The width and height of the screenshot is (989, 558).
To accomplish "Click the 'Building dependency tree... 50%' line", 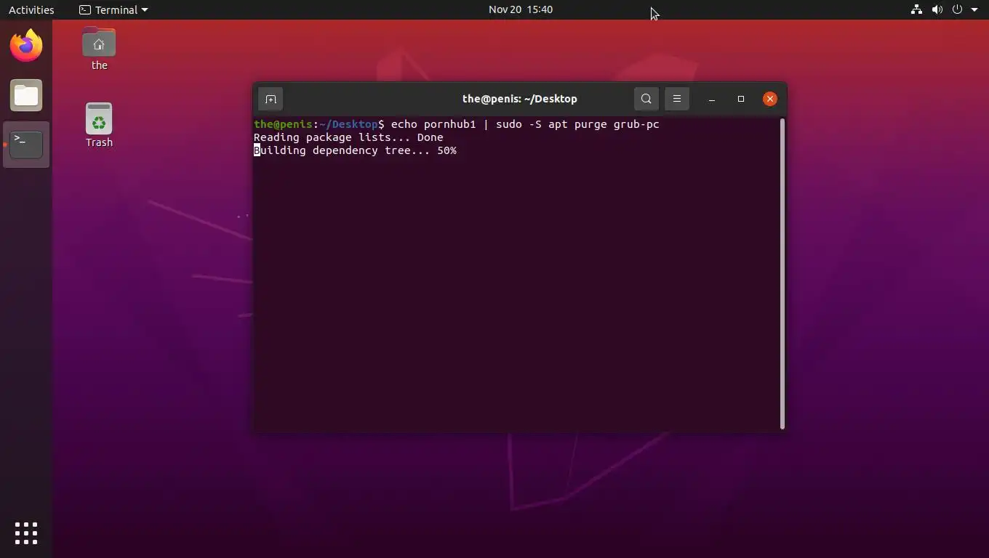I will pyautogui.click(x=355, y=150).
